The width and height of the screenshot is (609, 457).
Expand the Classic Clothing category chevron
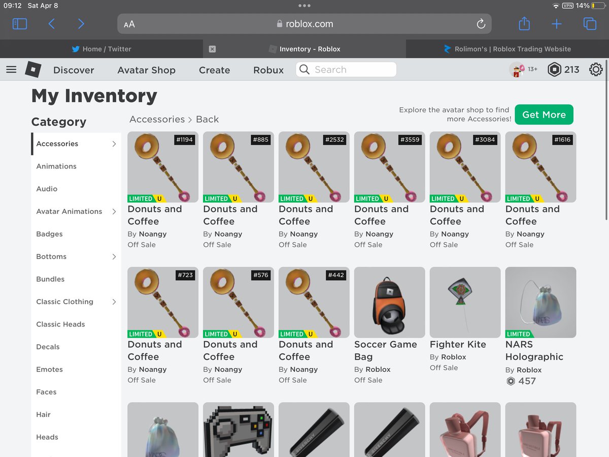pos(114,302)
